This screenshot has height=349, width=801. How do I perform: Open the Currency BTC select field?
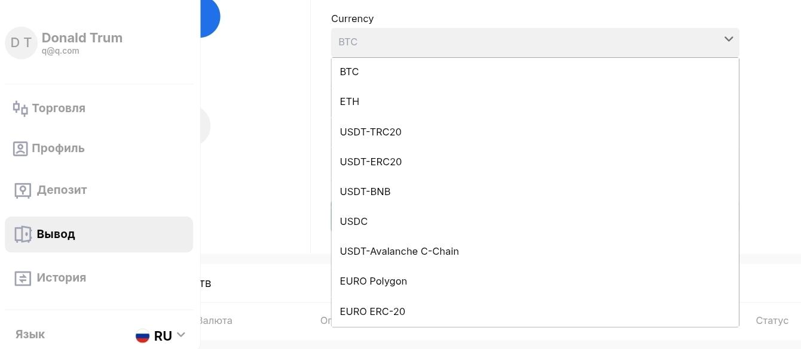[x=535, y=42]
